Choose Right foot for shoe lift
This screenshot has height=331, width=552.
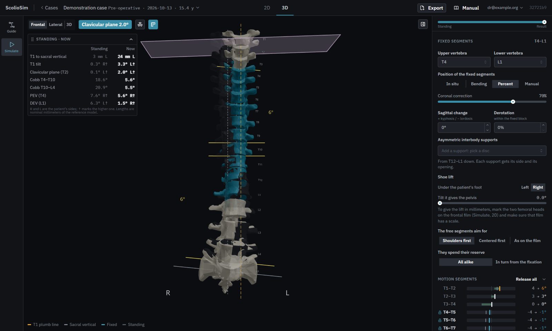click(x=538, y=188)
